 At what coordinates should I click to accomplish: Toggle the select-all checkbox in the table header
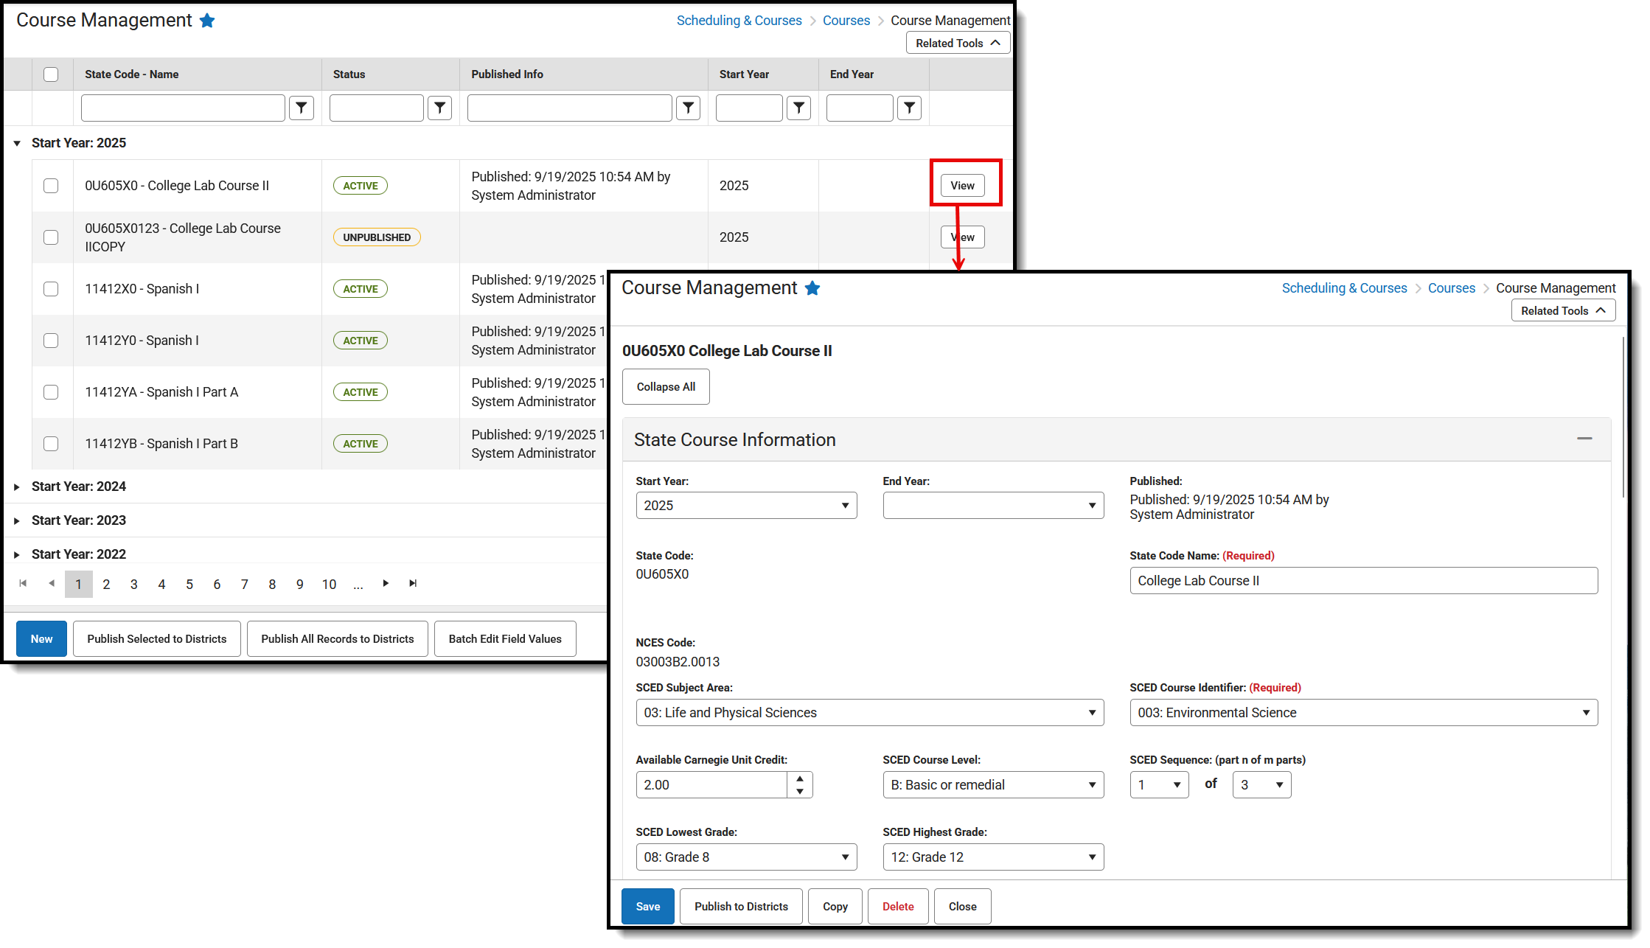click(x=51, y=74)
